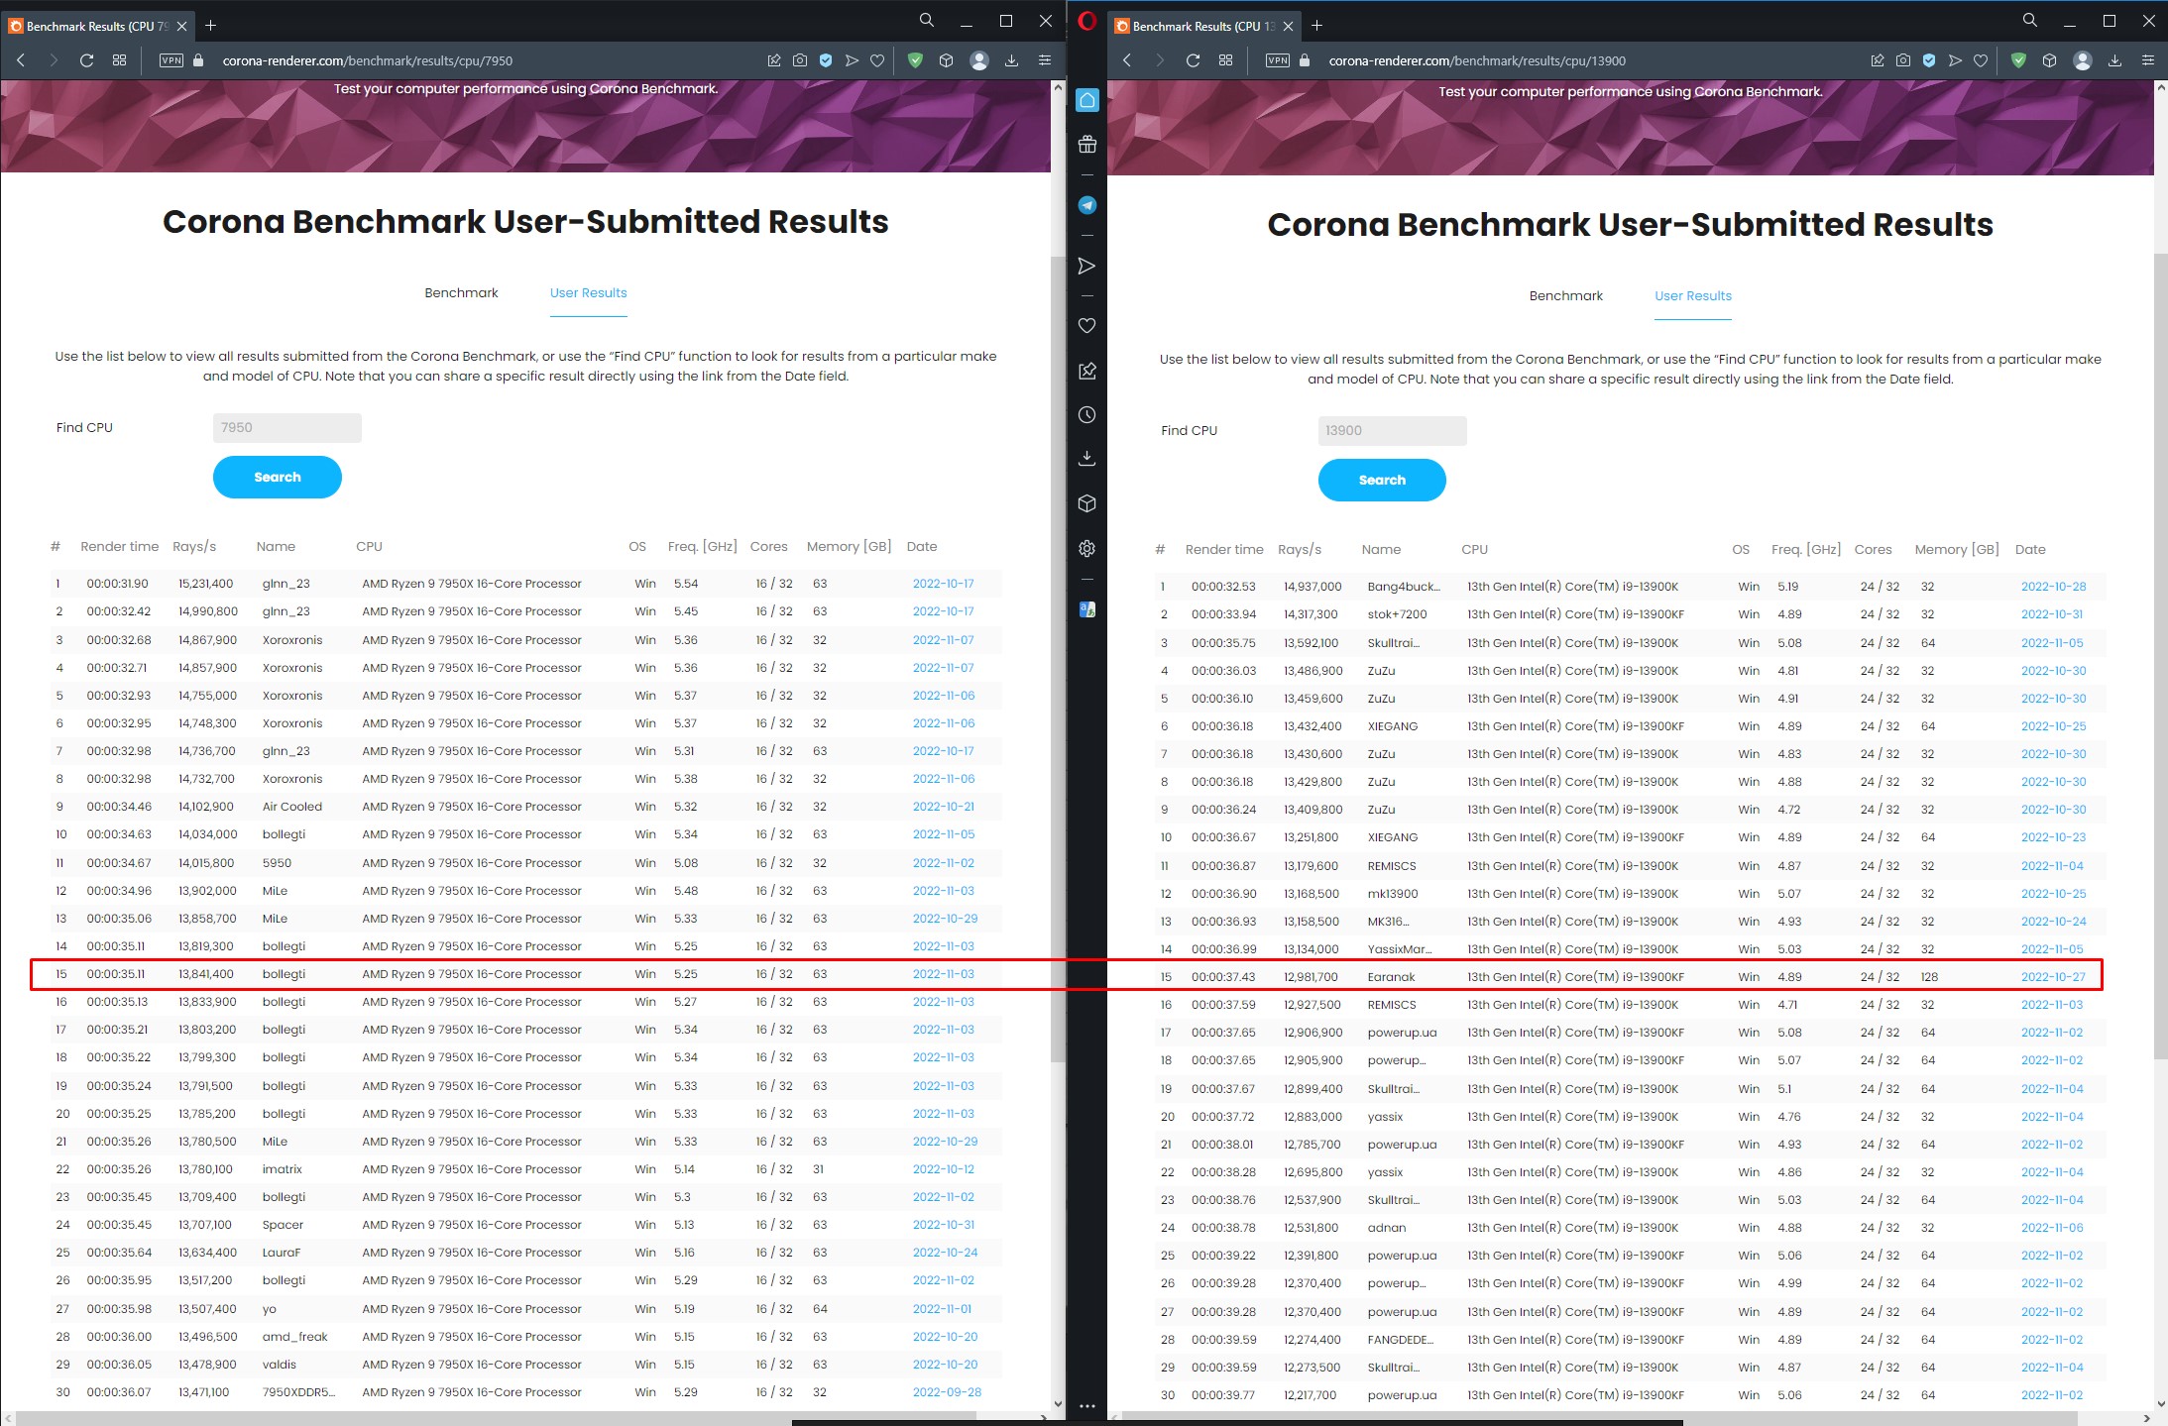
Task: Open Settings gear in Opera sidebar
Action: pyautogui.click(x=1087, y=548)
